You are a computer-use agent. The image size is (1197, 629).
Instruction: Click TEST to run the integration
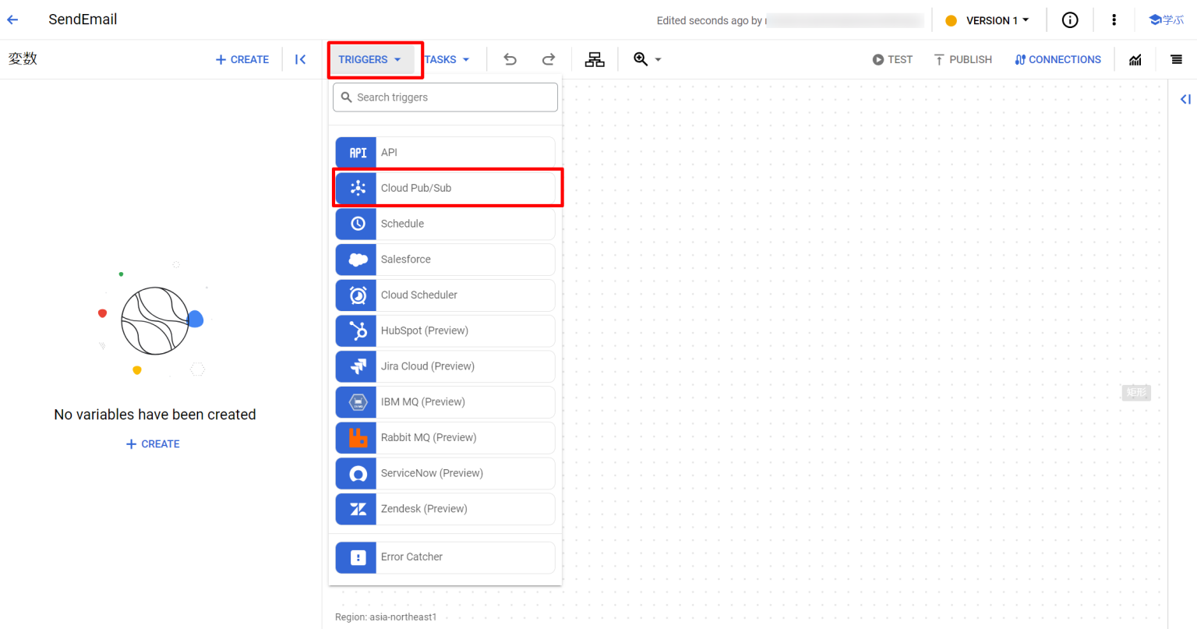click(x=892, y=59)
